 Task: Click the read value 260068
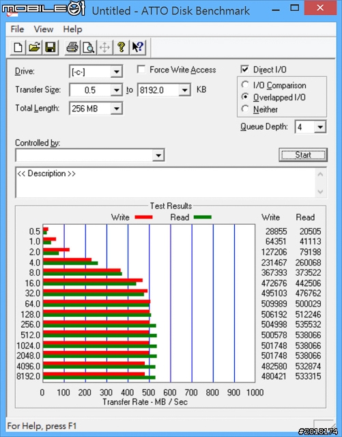[308, 263]
